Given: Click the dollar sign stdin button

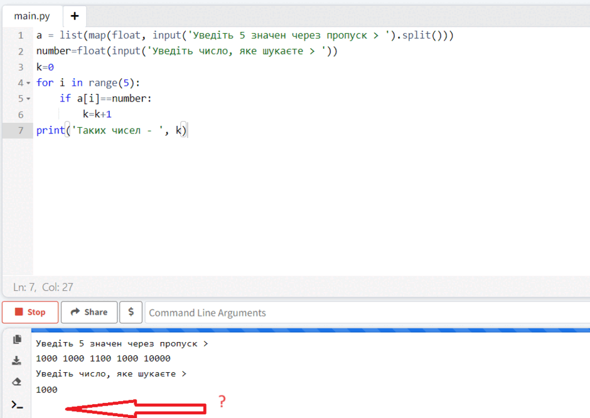Looking at the screenshot, I should pos(131,312).
